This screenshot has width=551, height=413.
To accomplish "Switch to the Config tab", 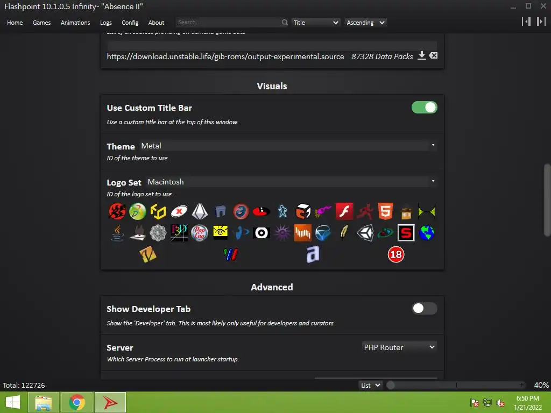I will pyautogui.click(x=130, y=23).
